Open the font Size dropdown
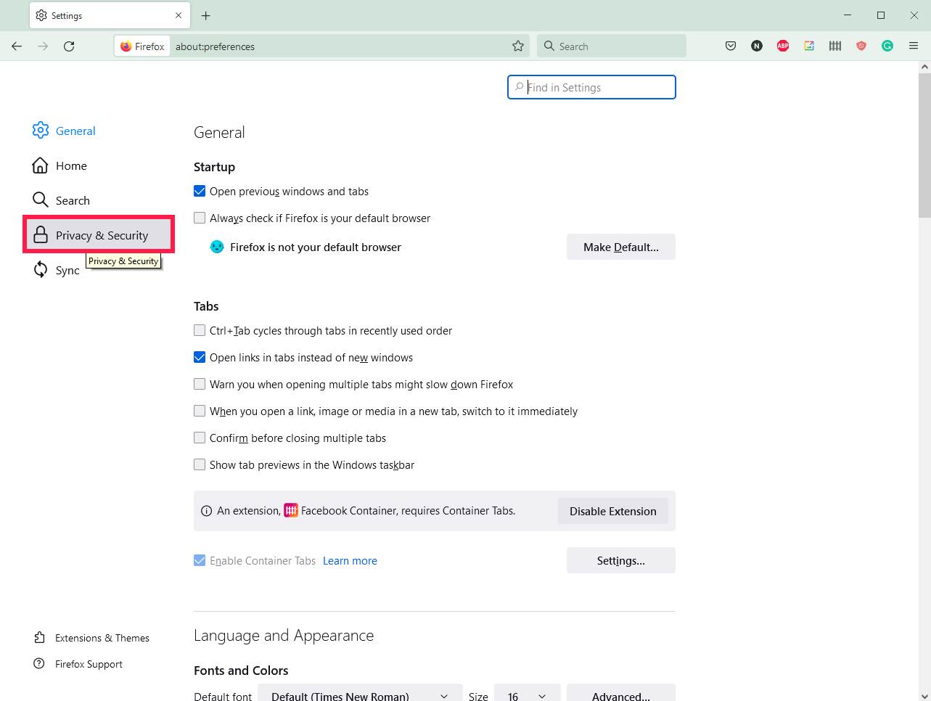 [x=527, y=695]
